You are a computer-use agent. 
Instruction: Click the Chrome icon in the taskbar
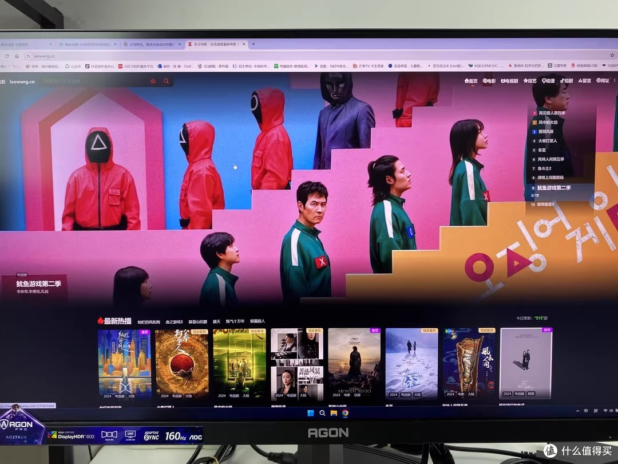pyautogui.click(x=345, y=413)
